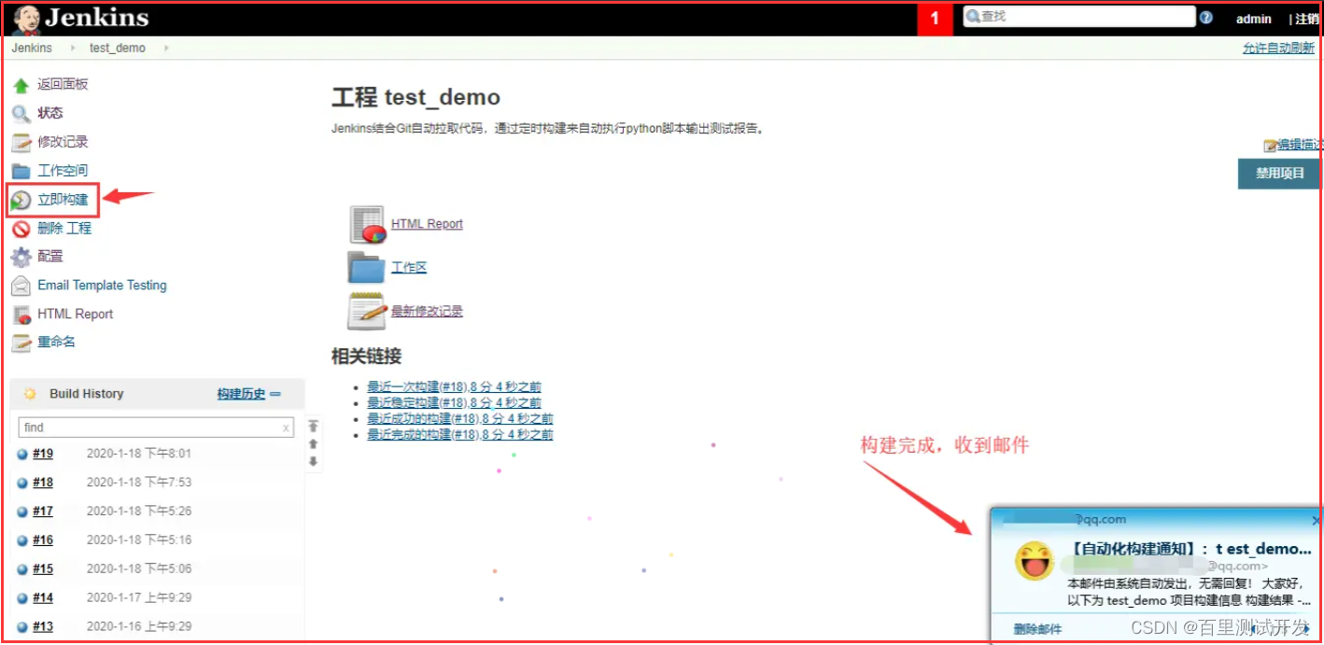Expand the Jenkins breadcrumb arrow menu

(x=72, y=48)
